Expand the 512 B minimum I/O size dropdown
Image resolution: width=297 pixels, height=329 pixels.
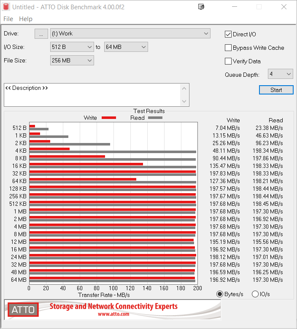pyautogui.click(x=72, y=47)
